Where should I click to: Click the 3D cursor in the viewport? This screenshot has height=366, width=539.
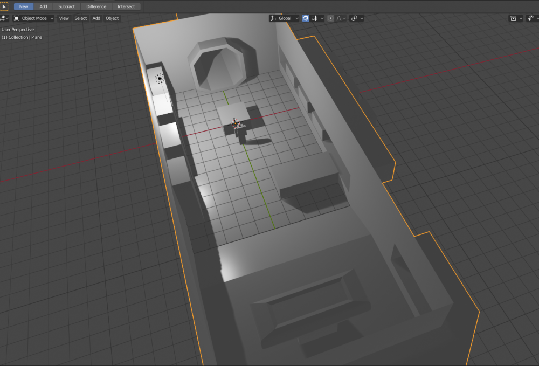pyautogui.click(x=160, y=79)
